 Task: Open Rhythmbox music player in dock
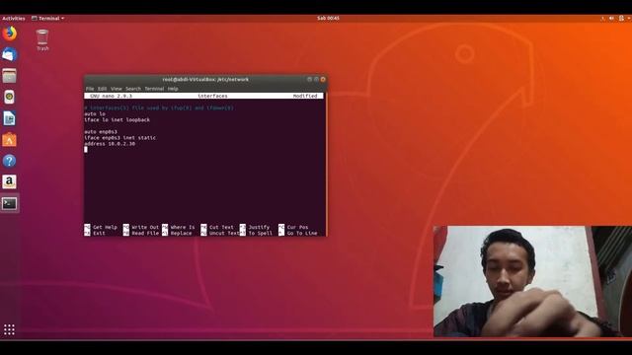pyautogui.click(x=9, y=97)
